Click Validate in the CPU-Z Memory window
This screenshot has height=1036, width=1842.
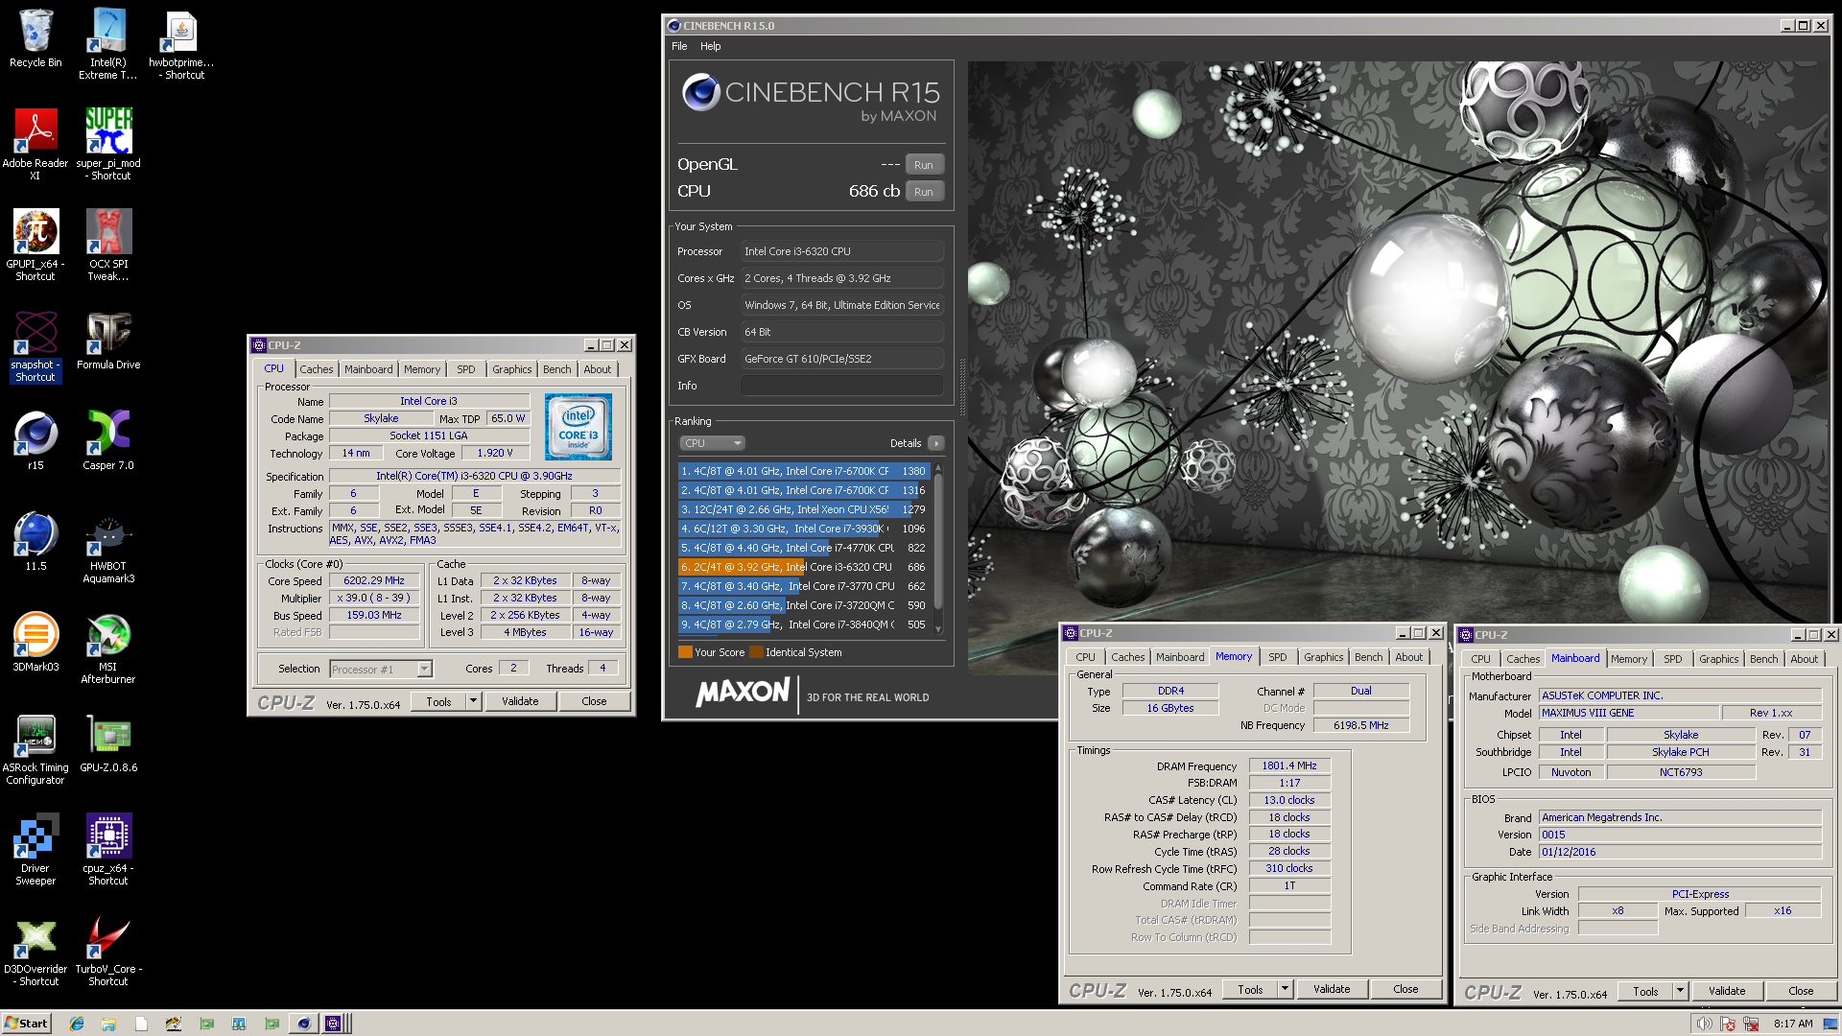[1332, 989]
